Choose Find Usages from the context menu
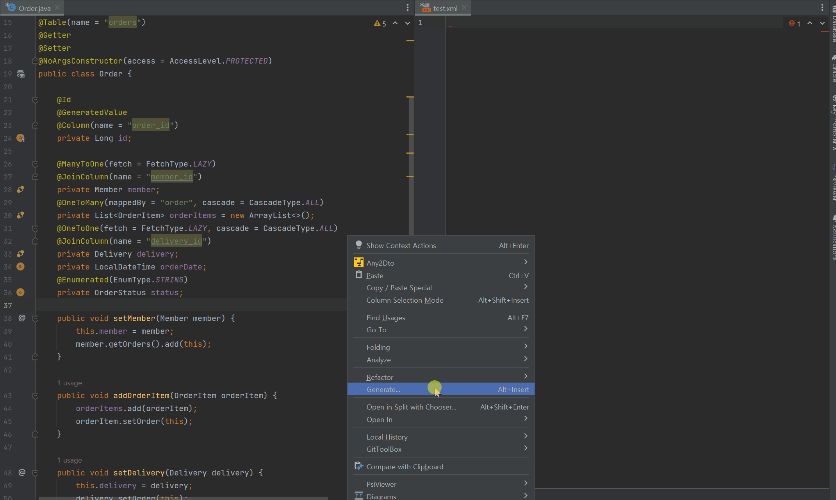 tap(386, 318)
